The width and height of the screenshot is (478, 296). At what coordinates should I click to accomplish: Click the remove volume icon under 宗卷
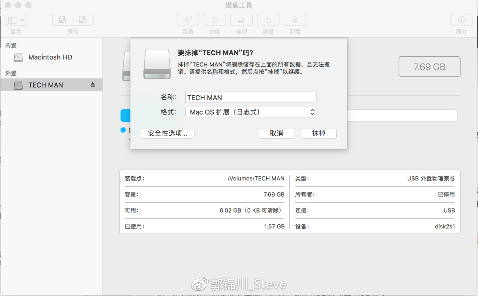(x=83, y=20)
